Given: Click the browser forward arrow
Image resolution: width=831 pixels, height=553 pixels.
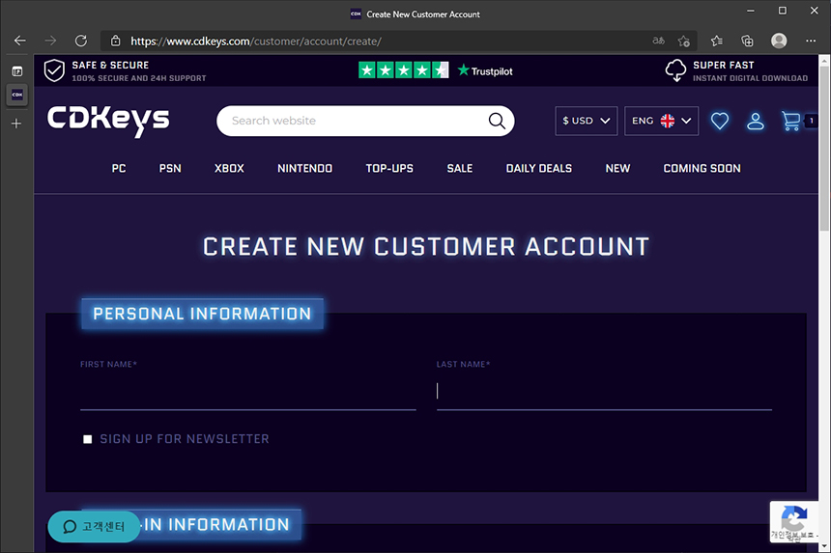Looking at the screenshot, I should pyautogui.click(x=50, y=41).
